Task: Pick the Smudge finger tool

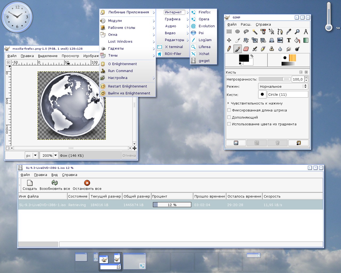Action: (x=289, y=49)
